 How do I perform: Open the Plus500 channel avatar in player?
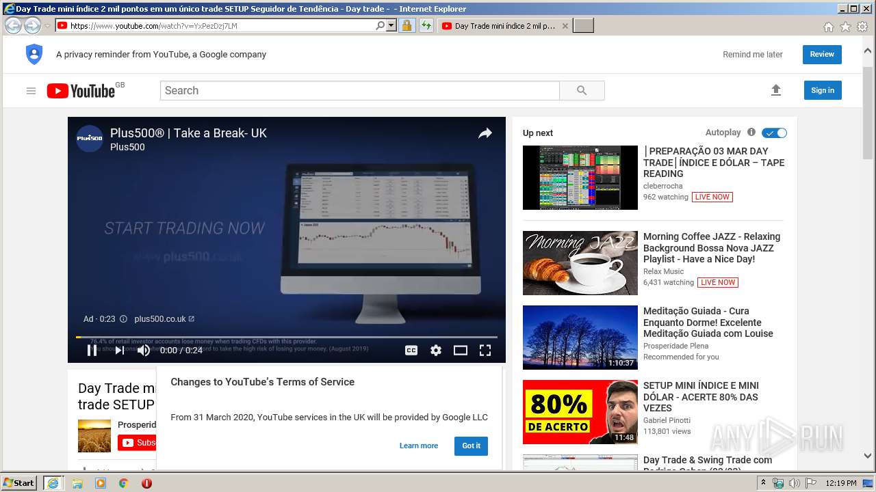tap(90, 139)
